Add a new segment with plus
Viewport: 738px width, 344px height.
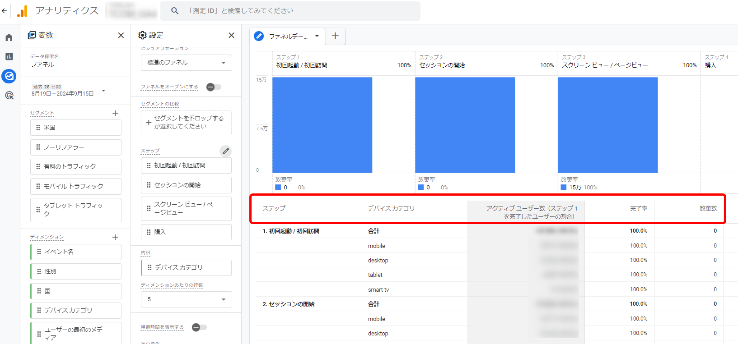(x=115, y=113)
